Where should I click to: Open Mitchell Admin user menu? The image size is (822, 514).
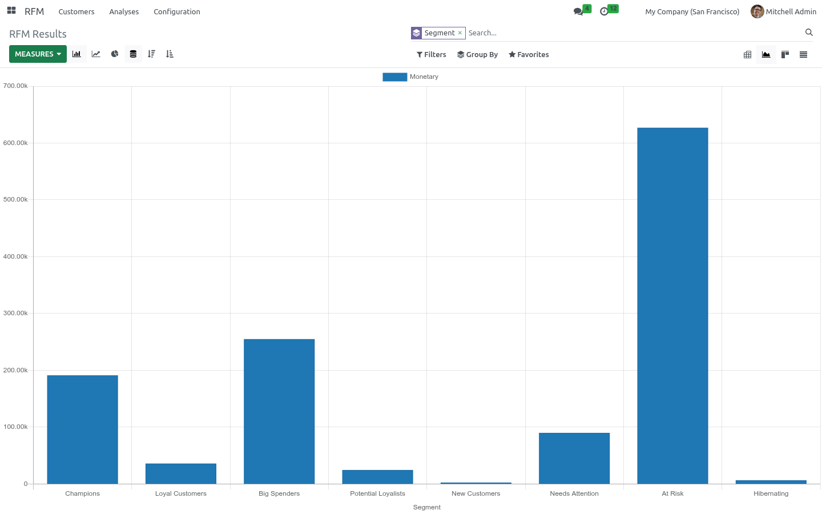(x=784, y=11)
